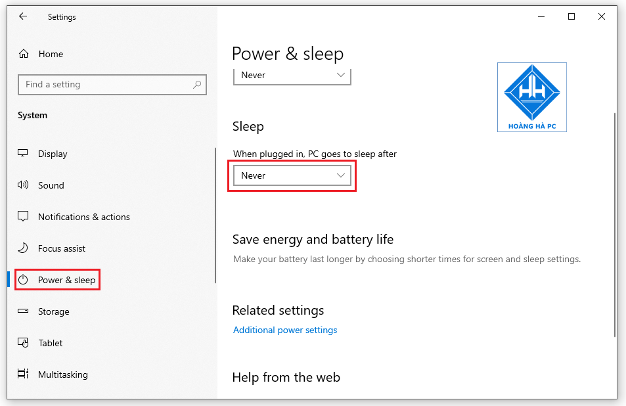Click the back arrow
Viewport: 626px width, 406px height.
[x=22, y=16]
